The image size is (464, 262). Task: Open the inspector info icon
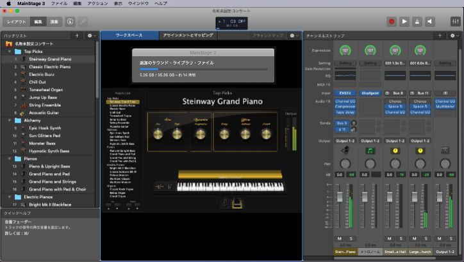coord(70,22)
